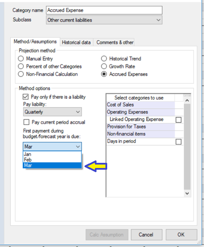204x247 pixels.
Task: Open the Comments & other tab
Action: point(115,43)
